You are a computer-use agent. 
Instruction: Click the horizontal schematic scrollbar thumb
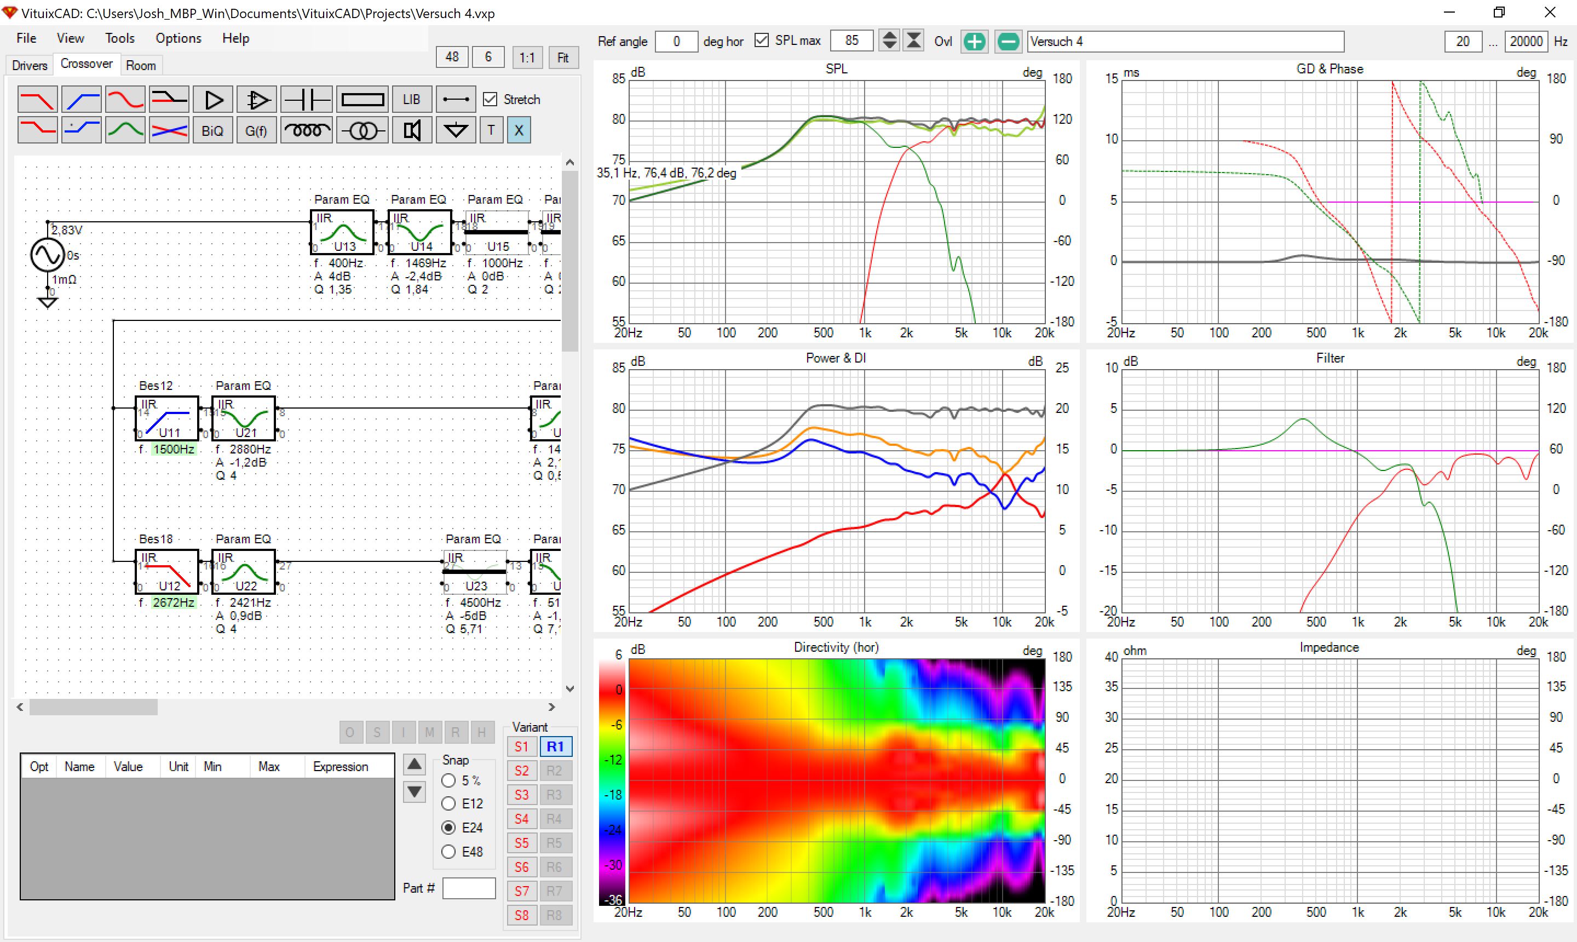pos(93,707)
